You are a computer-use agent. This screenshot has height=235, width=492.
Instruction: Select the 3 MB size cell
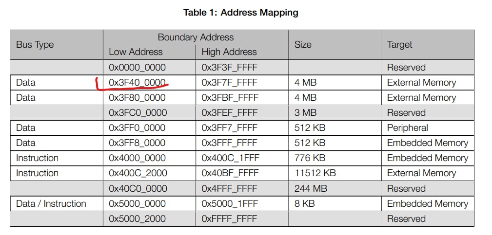[x=305, y=113]
